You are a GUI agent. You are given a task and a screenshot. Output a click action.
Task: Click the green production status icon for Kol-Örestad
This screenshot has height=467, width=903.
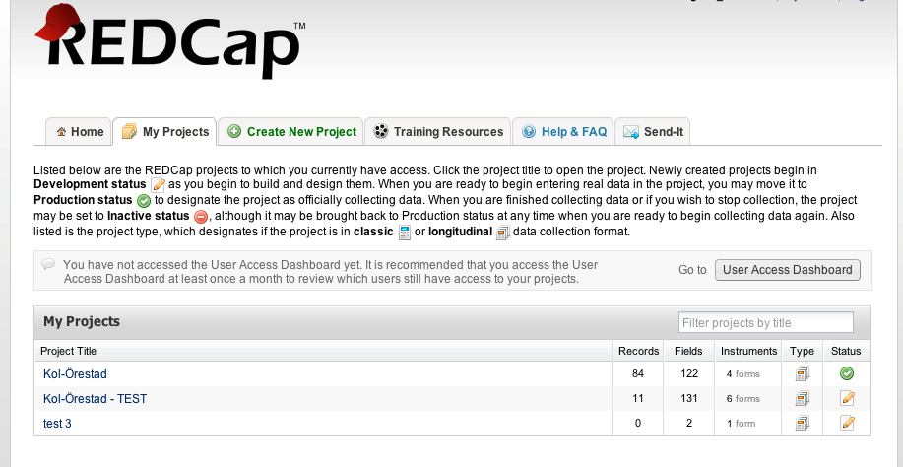point(847,374)
